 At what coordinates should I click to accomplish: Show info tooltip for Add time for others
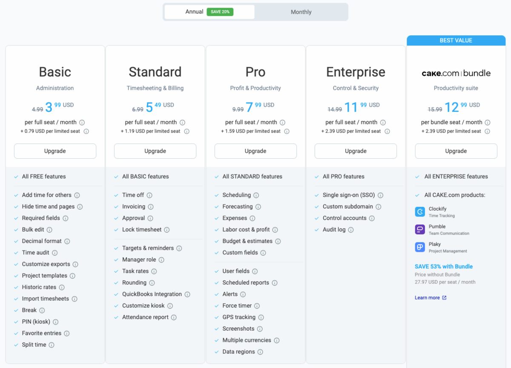coord(77,195)
